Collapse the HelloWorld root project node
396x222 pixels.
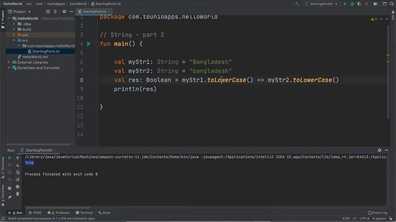click(x=9, y=18)
